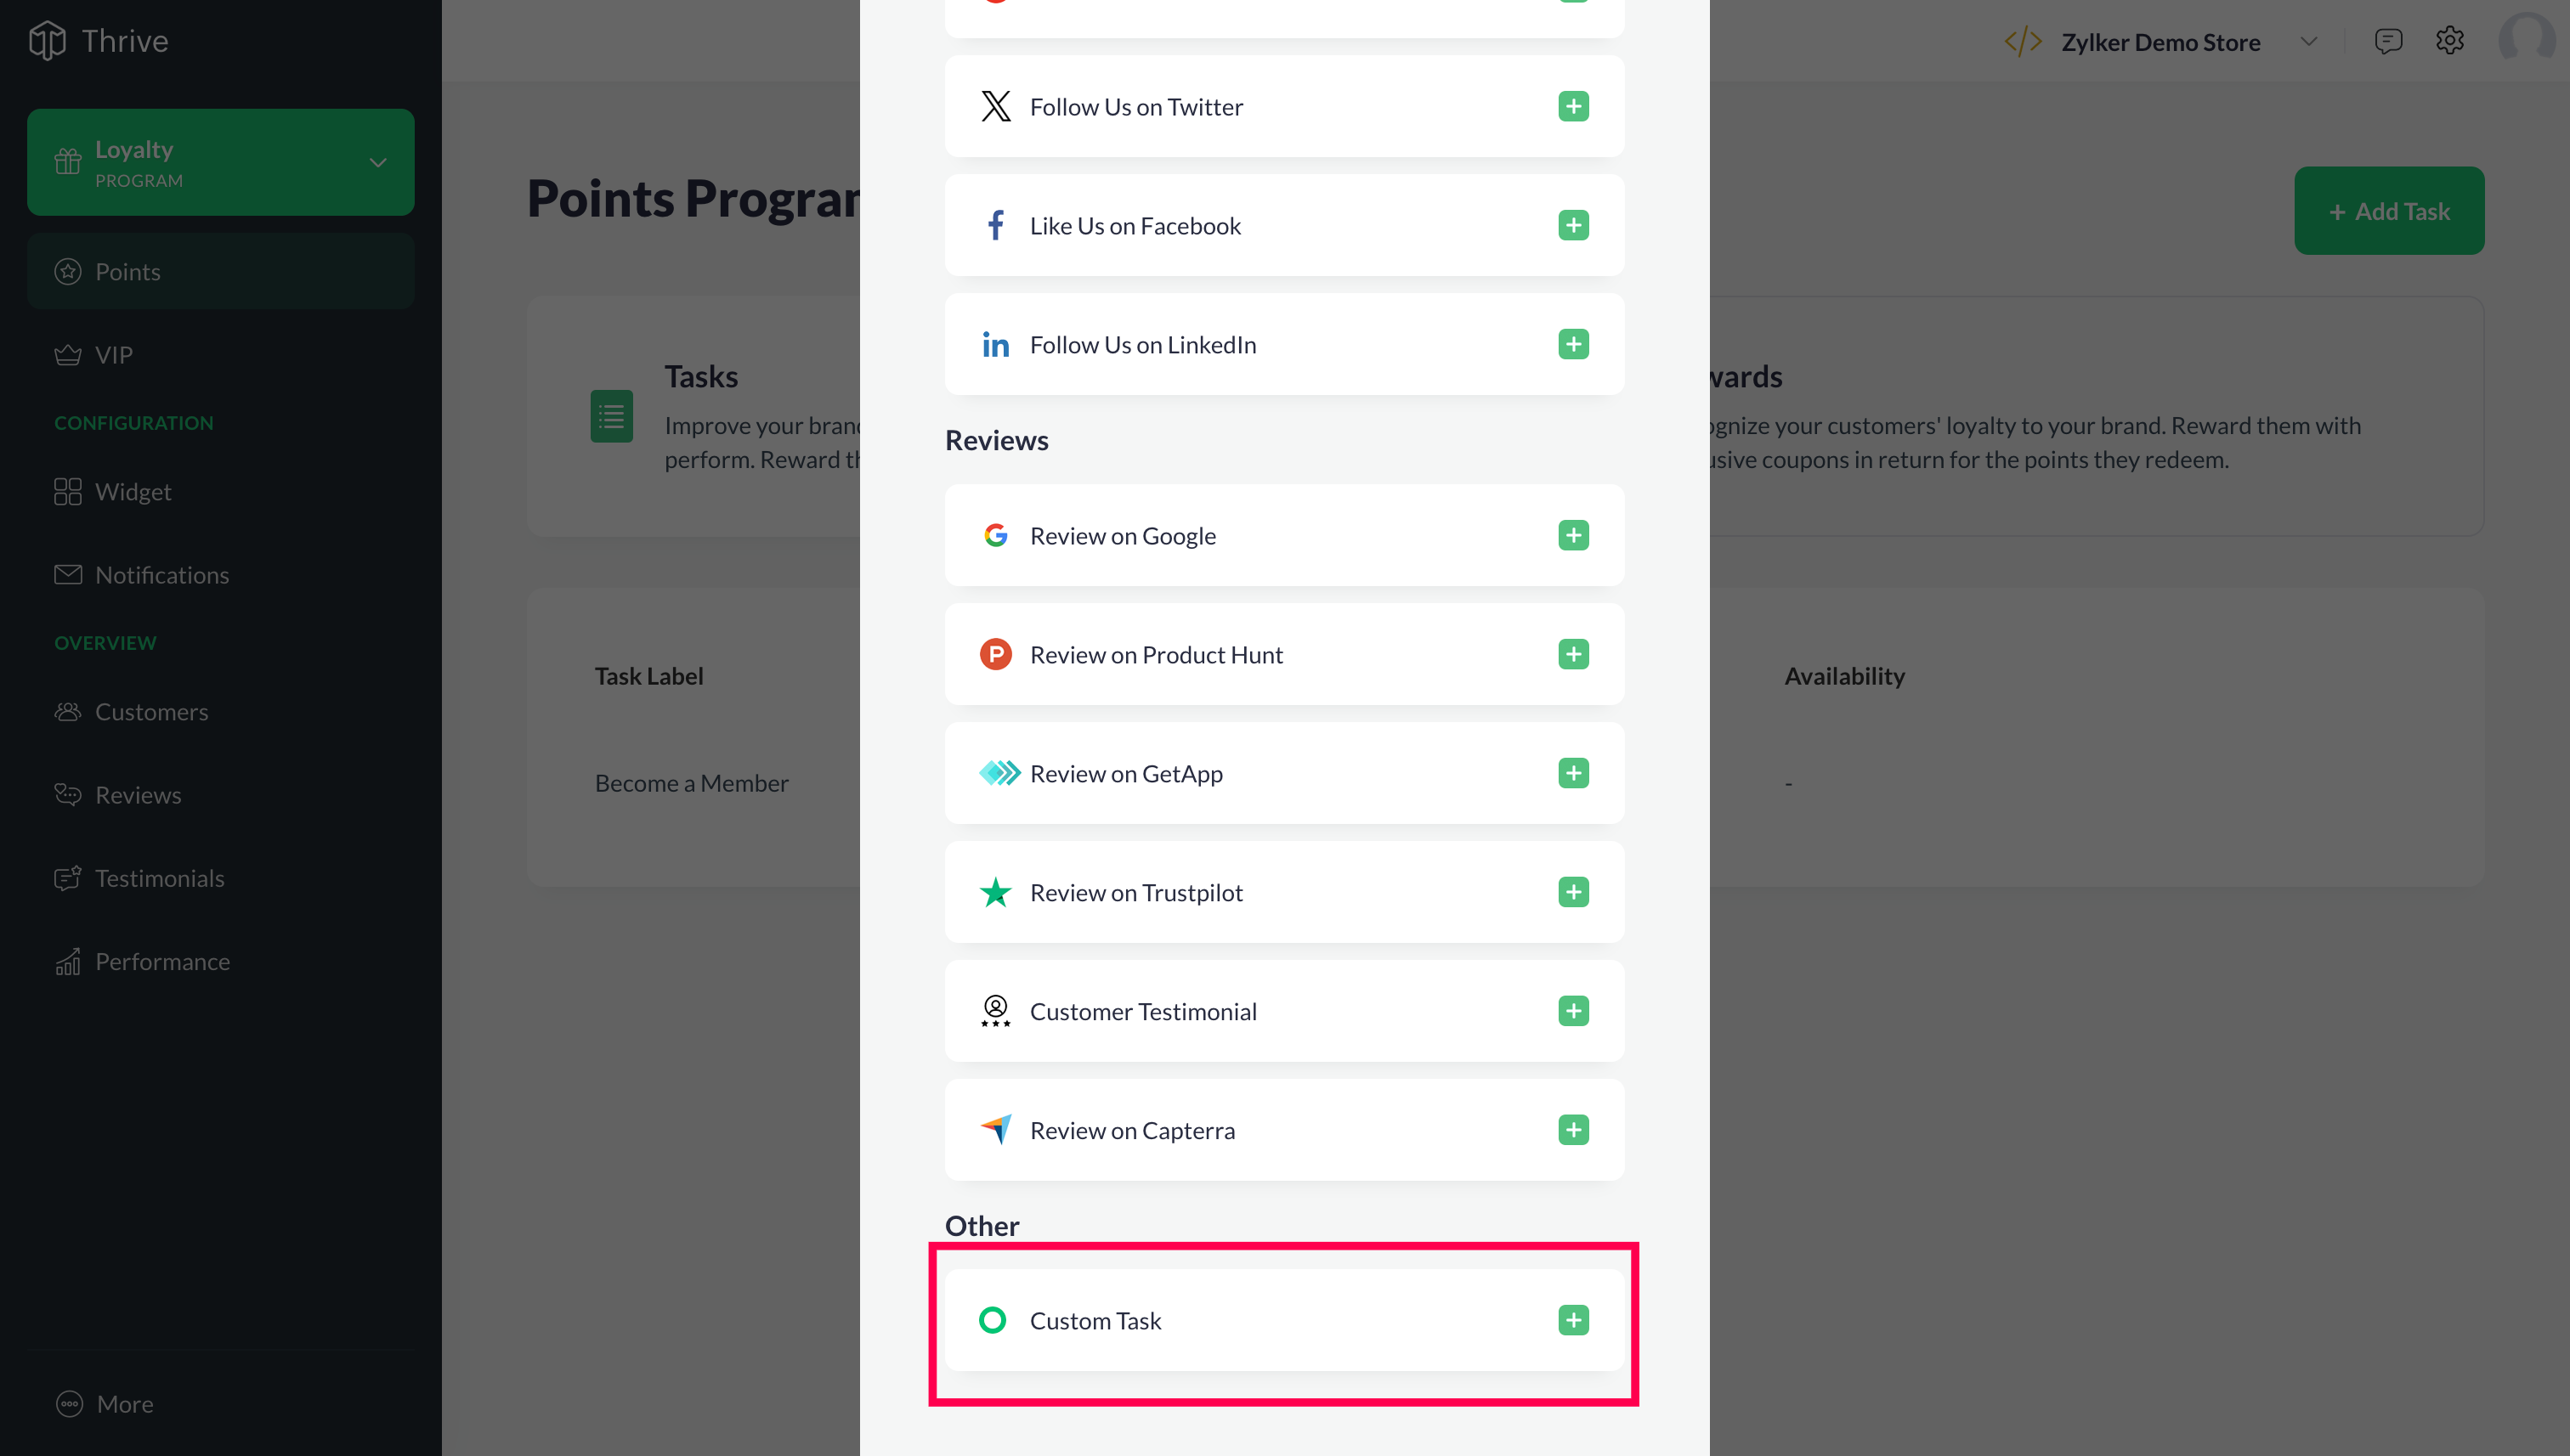Screen dimensions: 2570x1456
Task: Click the Review on Google add icon
Action: coord(1571,535)
